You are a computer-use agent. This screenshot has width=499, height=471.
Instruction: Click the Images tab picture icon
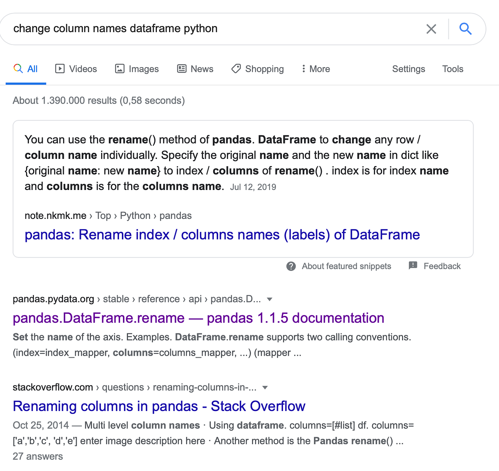tap(119, 69)
